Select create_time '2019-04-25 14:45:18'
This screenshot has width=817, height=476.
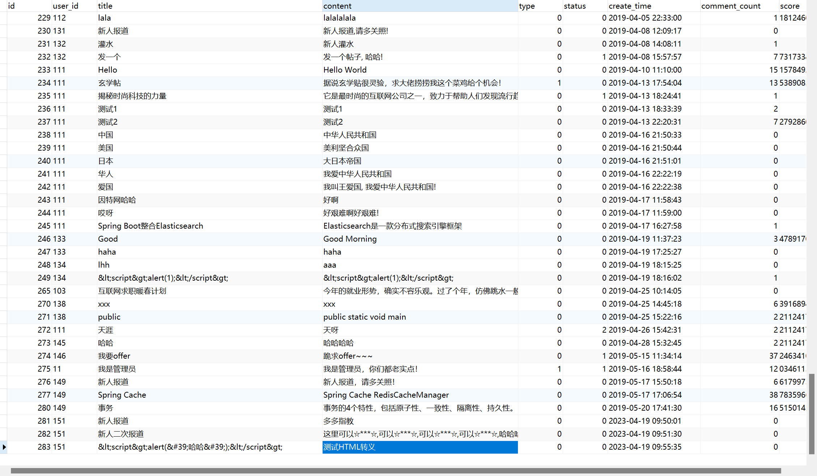click(x=654, y=304)
